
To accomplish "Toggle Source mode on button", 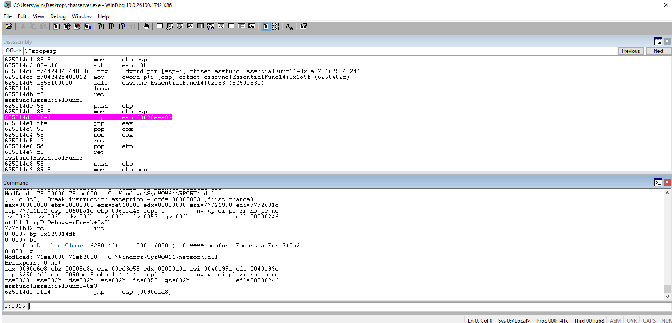I will pyautogui.click(x=266, y=27).
